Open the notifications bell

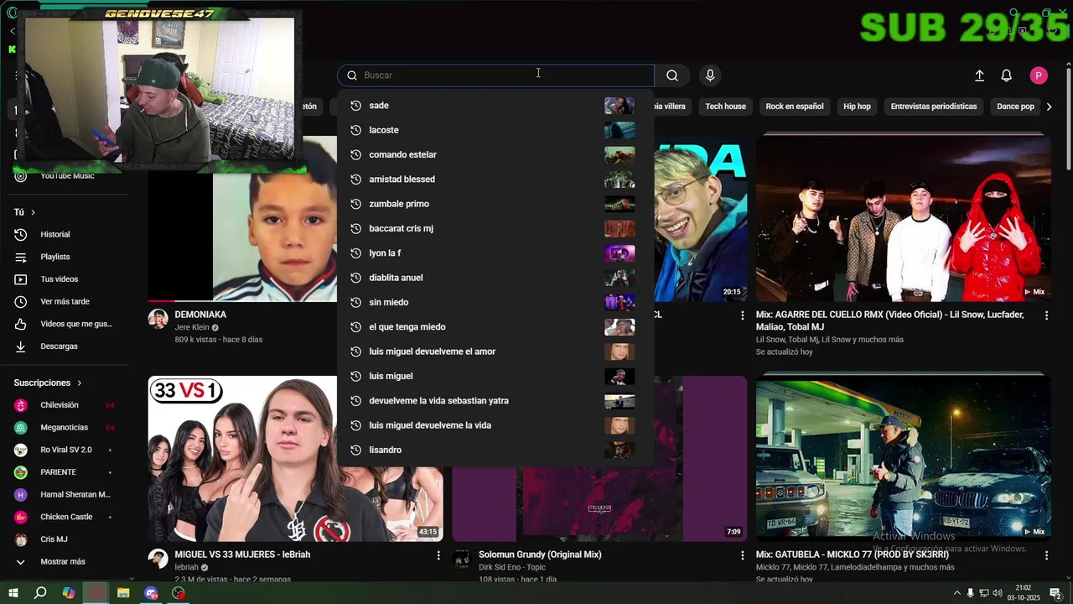[1007, 75]
